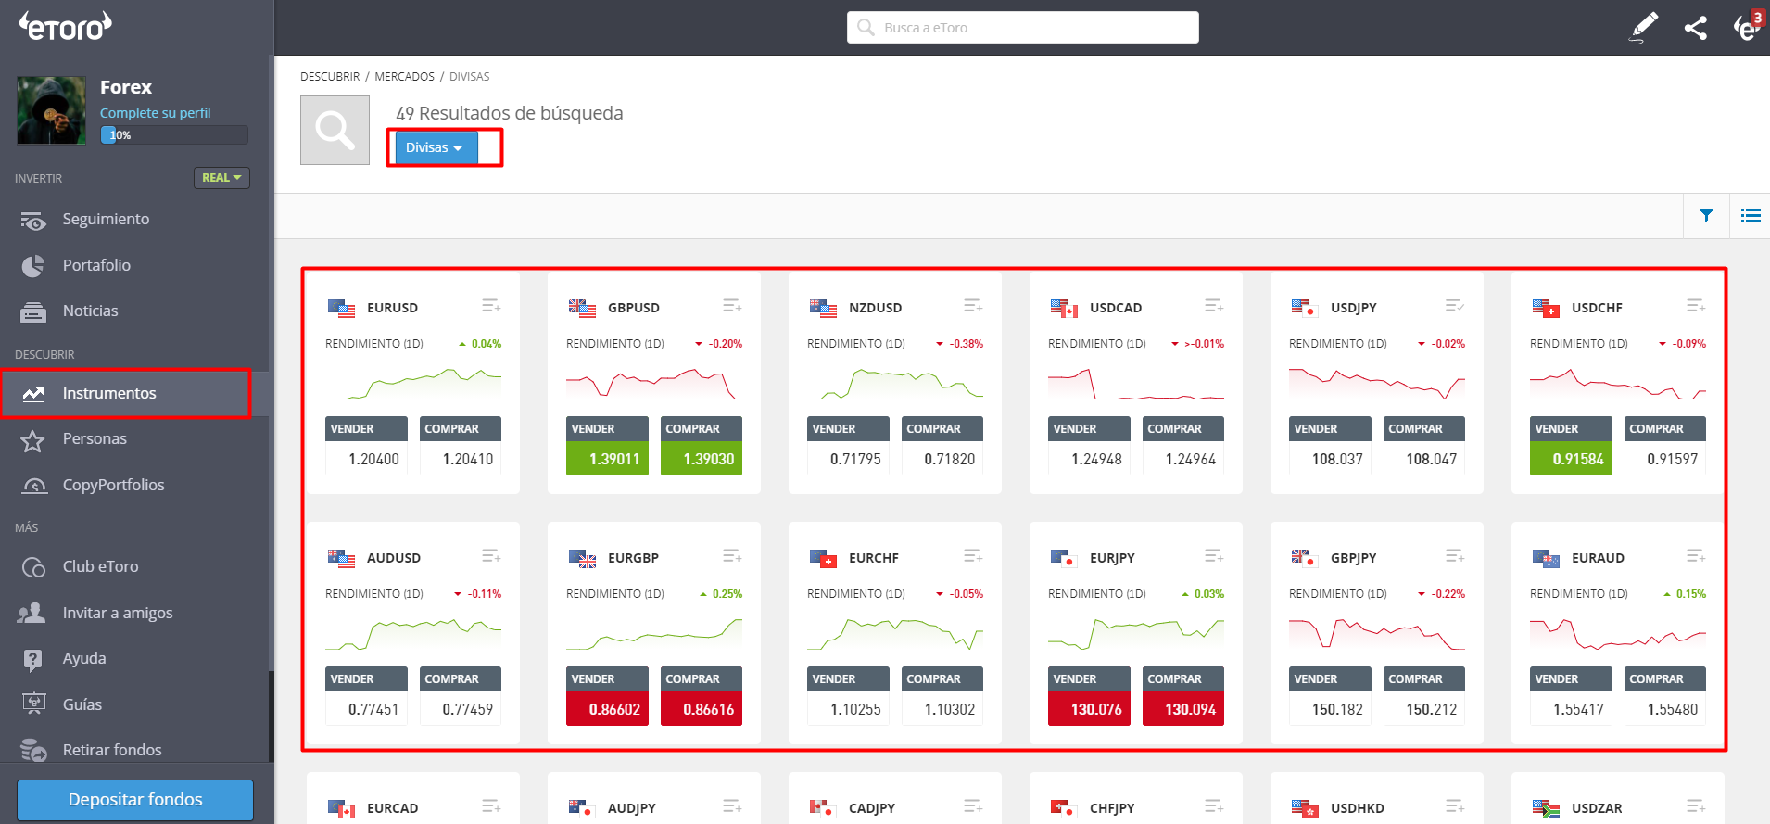Click COMPRAR 1.24964 on USDCAD
This screenshot has height=824, width=1770.
click(1183, 446)
